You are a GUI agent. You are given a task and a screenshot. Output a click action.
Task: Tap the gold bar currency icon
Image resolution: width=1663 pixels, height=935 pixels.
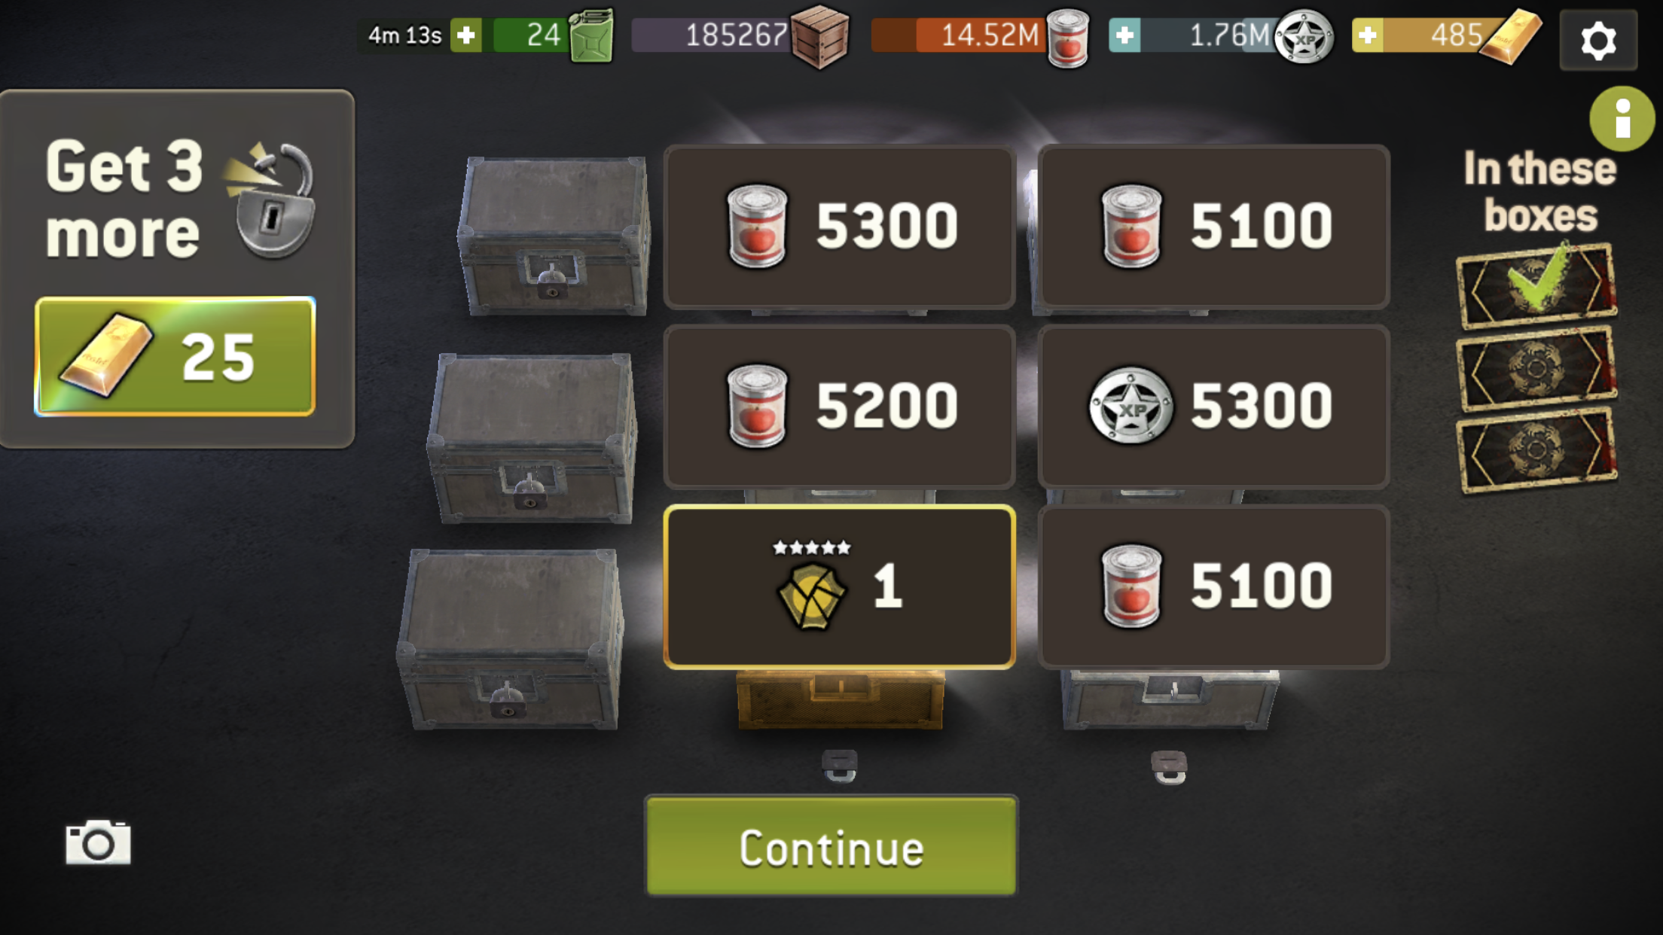coord(1510,36)
